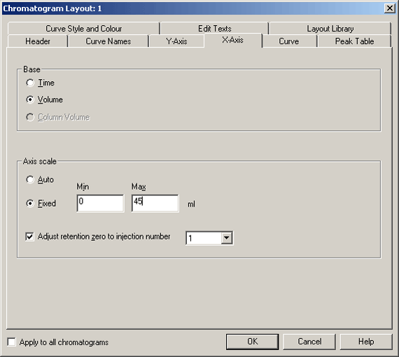
Task: Click the Min value input field
Action: 100,203
